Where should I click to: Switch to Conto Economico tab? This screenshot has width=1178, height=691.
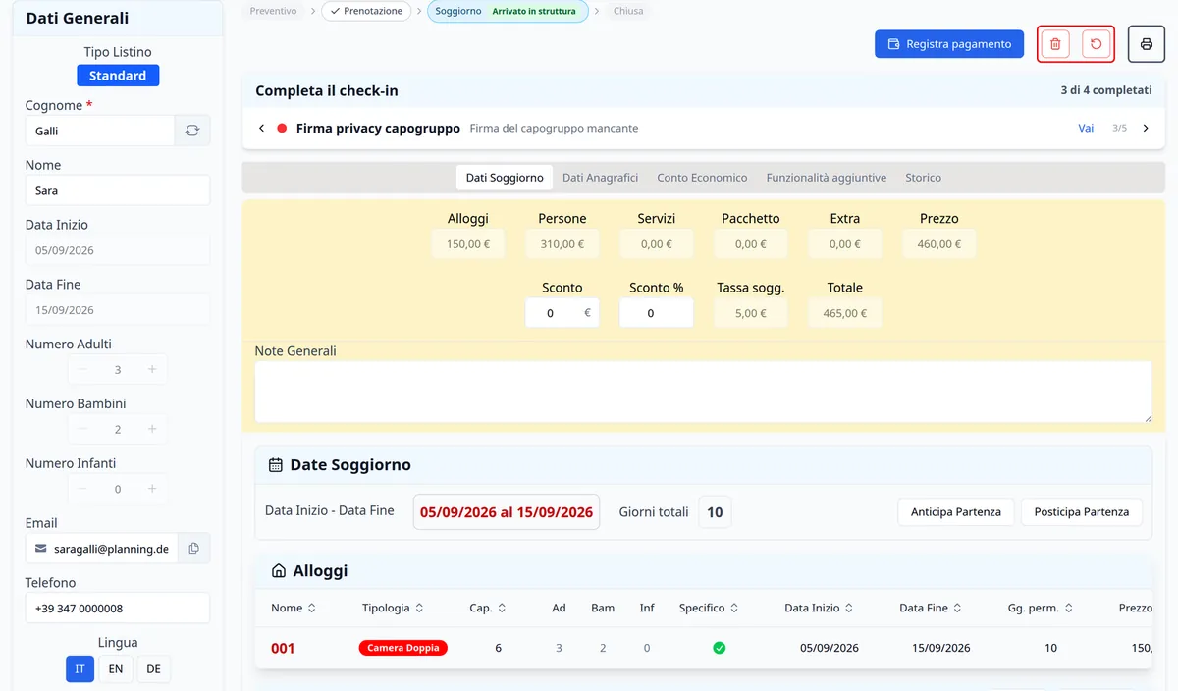(x=702, y=178)
